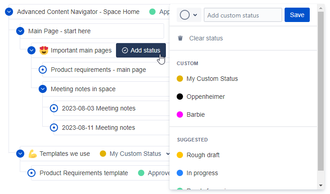The height and width of the screenshot is (194, 330).
Task: Select the Barbie custom status
Action: coord(191,115)
